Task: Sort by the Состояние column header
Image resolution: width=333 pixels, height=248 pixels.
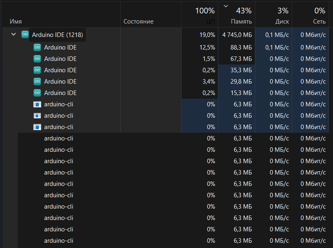Action: point(138,22)
